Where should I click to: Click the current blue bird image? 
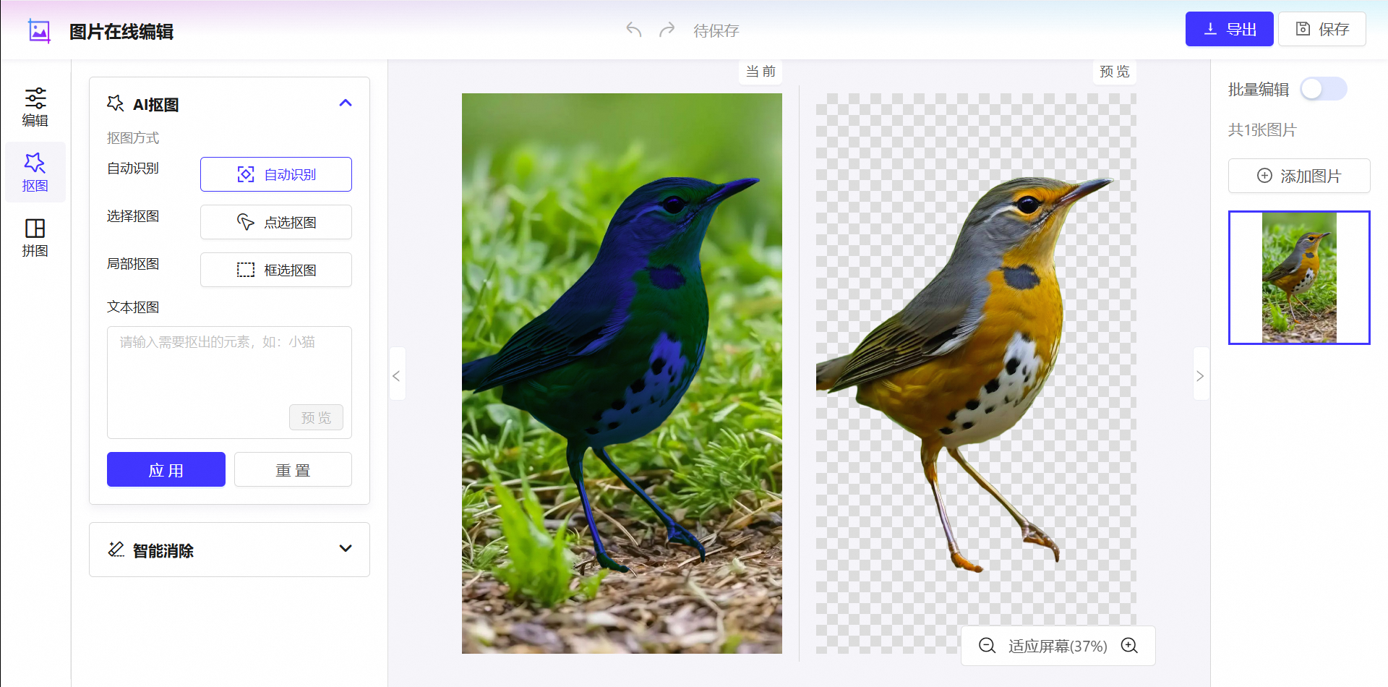tap(622, 373)
